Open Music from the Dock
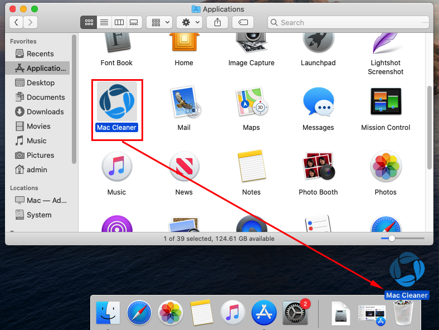The image size is (439, 330). click(233, 313)
